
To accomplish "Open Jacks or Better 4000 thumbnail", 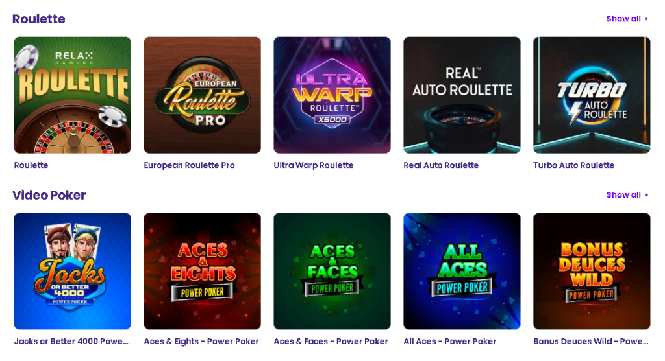I will (x=72, y=271).
